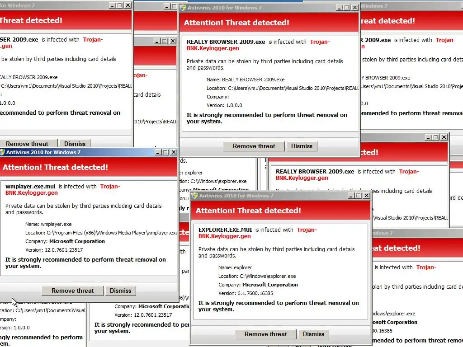Click 'Name: REALLY BROWSER 2009.exe' in fully visible alert
463x347 pixels.
[246, 80]
